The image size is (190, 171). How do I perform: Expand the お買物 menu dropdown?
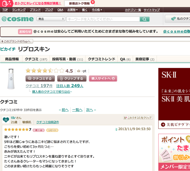[72, 10]
